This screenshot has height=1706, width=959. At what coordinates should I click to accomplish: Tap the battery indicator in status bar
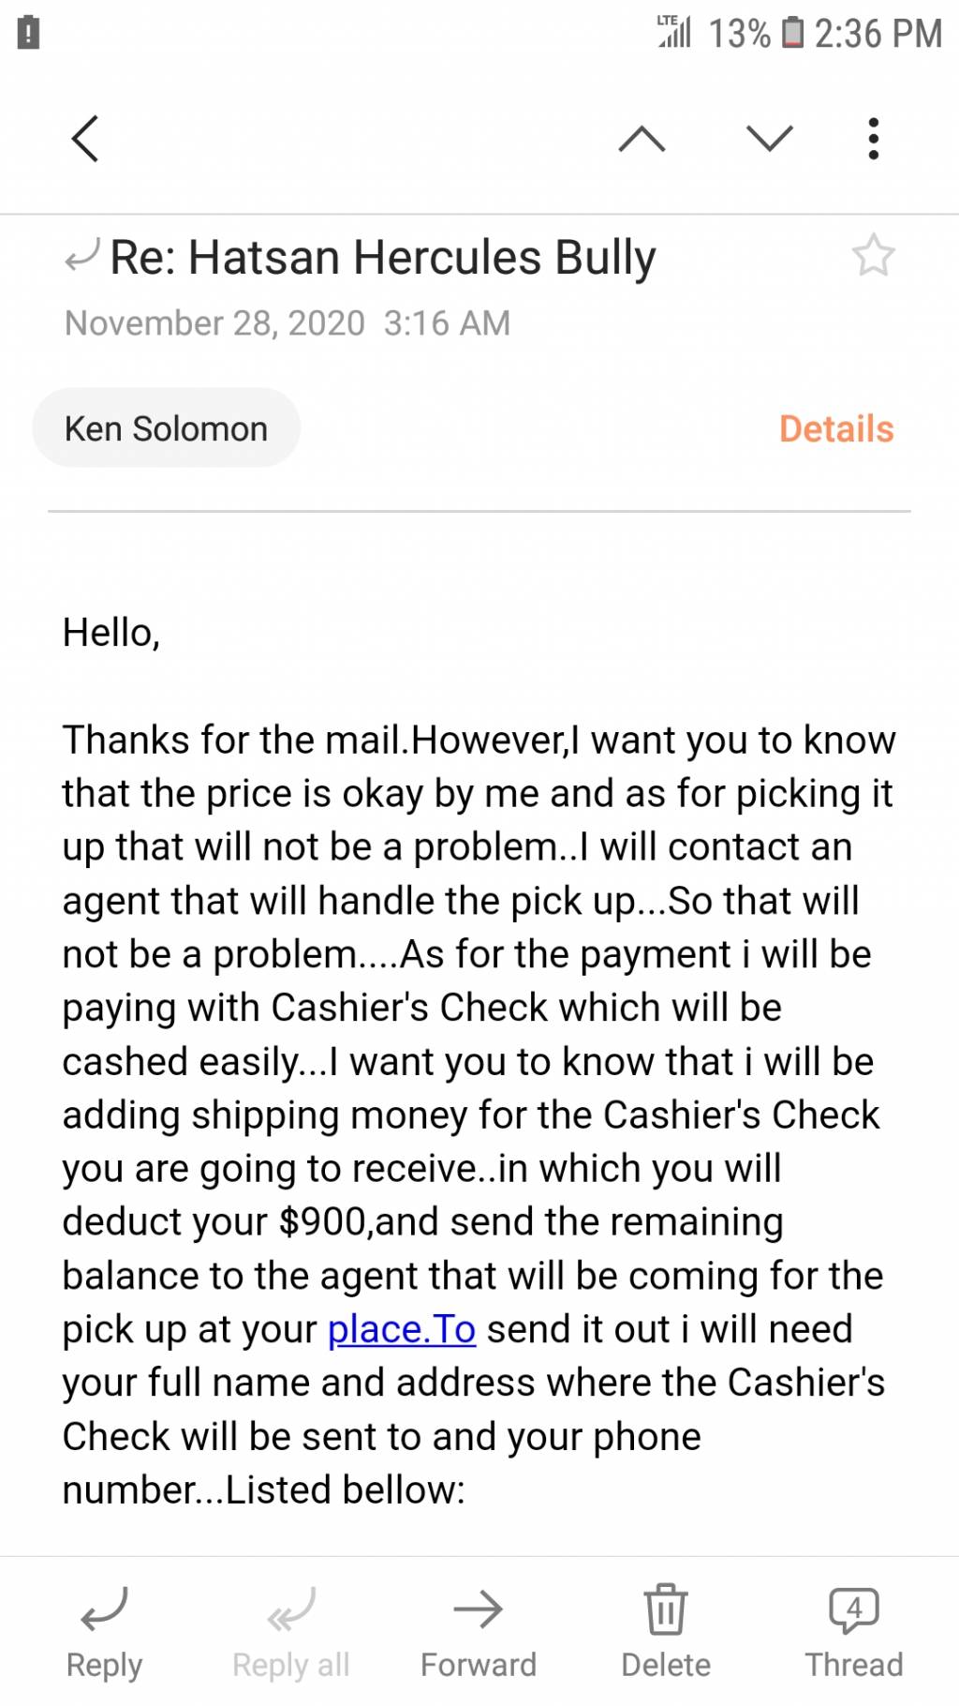(x=792, y=33)
